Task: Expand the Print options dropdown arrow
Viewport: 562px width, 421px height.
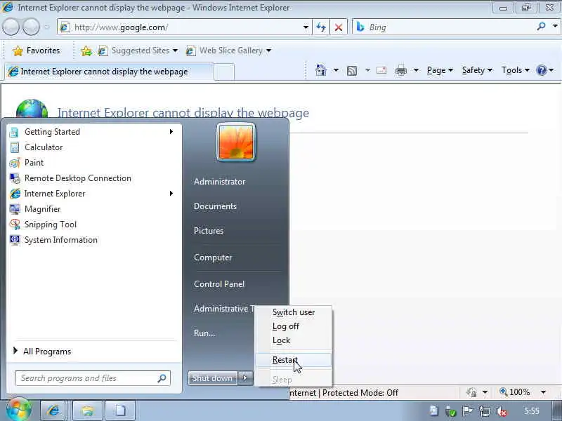Action: tap(416, 70)
